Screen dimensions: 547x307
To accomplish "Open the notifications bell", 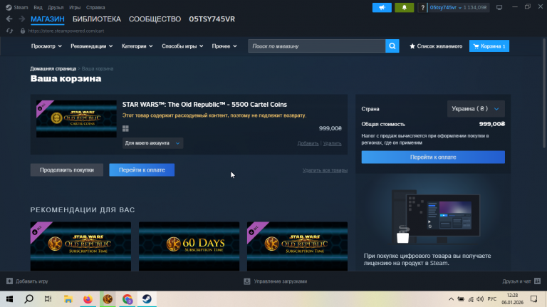I will coord(405,7).
